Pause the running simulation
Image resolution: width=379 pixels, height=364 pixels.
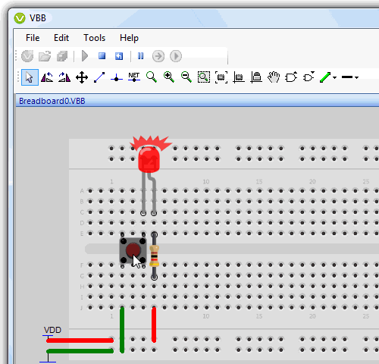tap(141, 56)
